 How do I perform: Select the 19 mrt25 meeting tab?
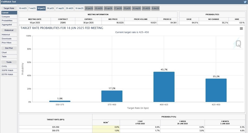point(23,8)
